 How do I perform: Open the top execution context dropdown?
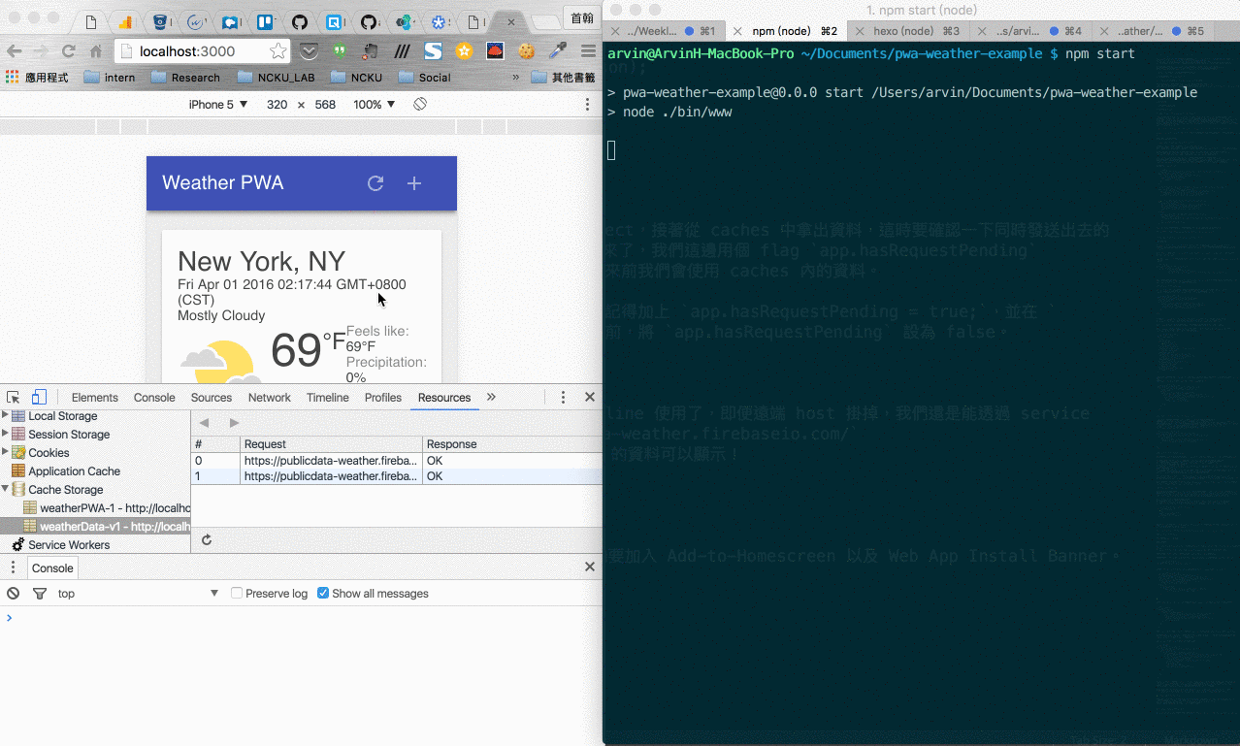(139, 594)
